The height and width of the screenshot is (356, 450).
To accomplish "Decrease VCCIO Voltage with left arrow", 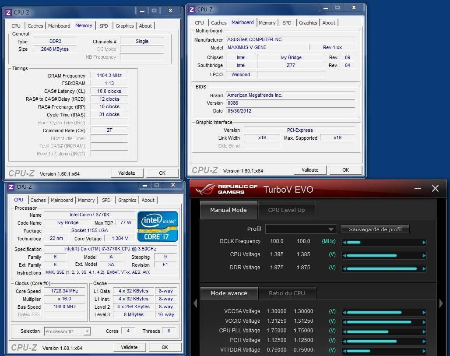I will (344, 322).
